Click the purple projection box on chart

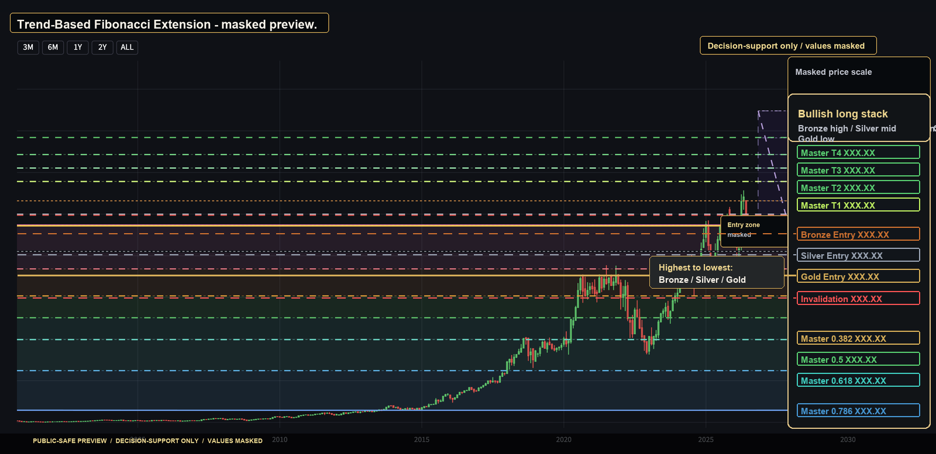pos(772,162)
